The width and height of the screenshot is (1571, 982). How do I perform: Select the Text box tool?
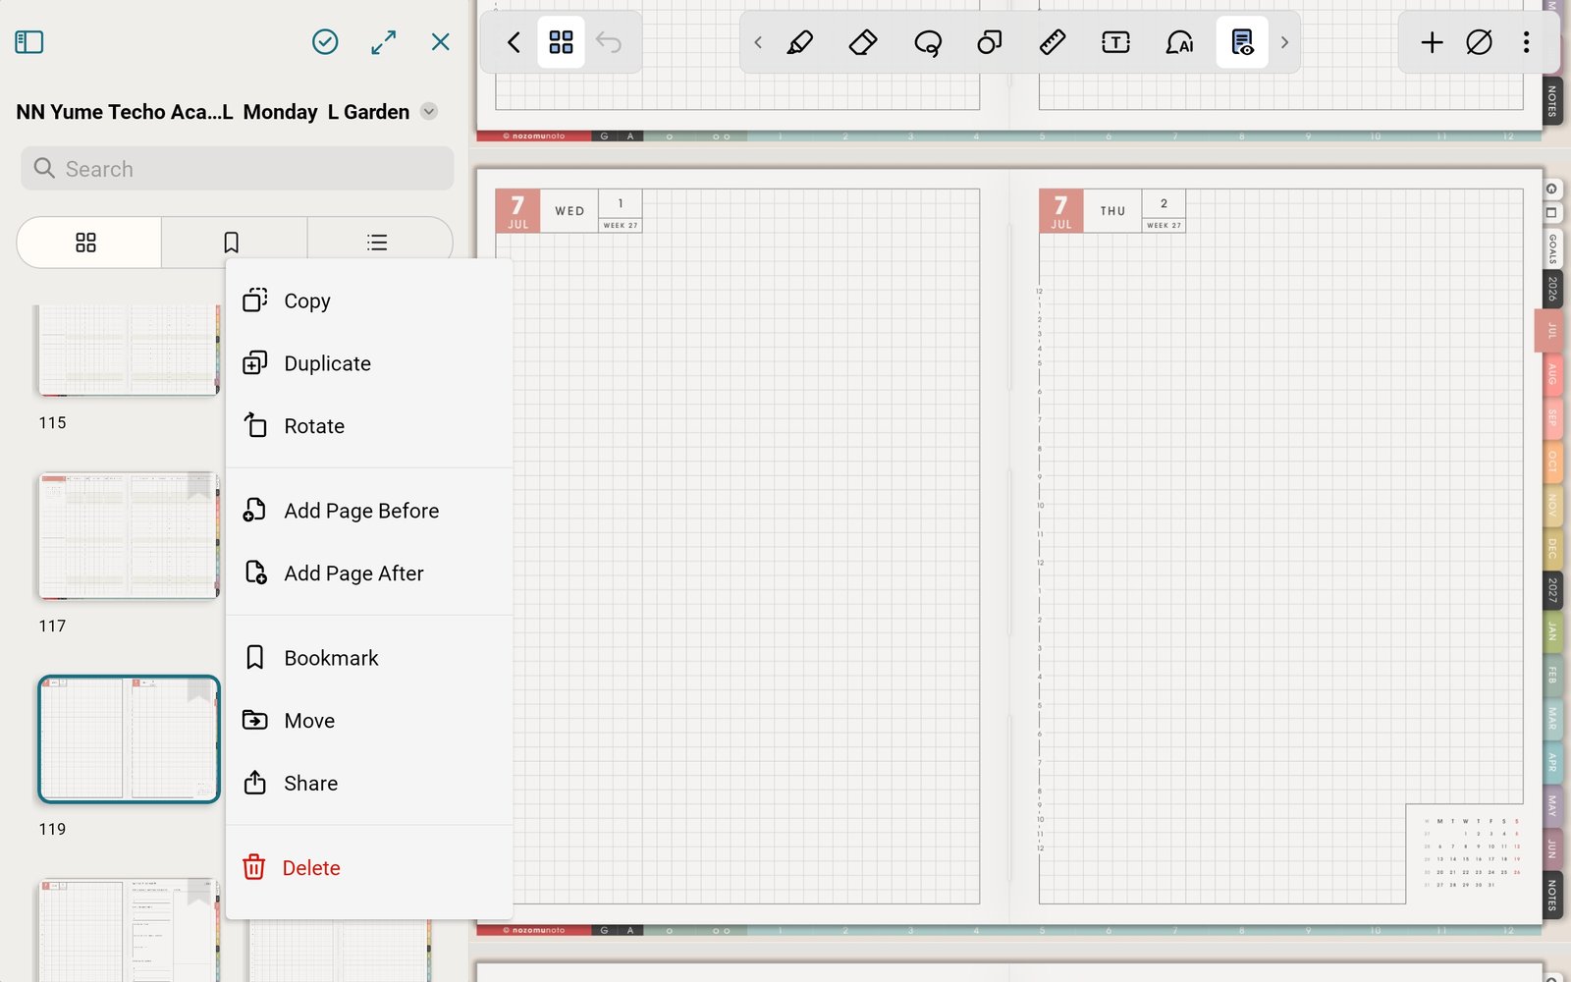point(1115,42)
